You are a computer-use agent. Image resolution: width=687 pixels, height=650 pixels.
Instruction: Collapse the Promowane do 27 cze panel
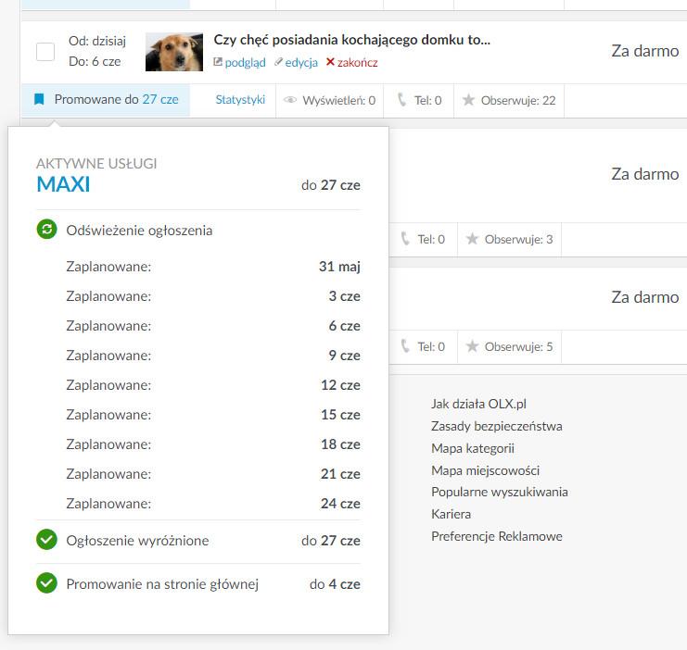pos(116,100)
